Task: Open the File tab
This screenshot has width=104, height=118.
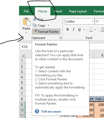Action: click(26, 11)
